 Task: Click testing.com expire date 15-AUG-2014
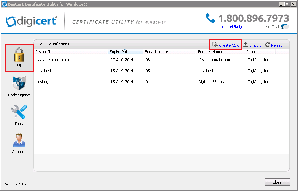(122, 82)
